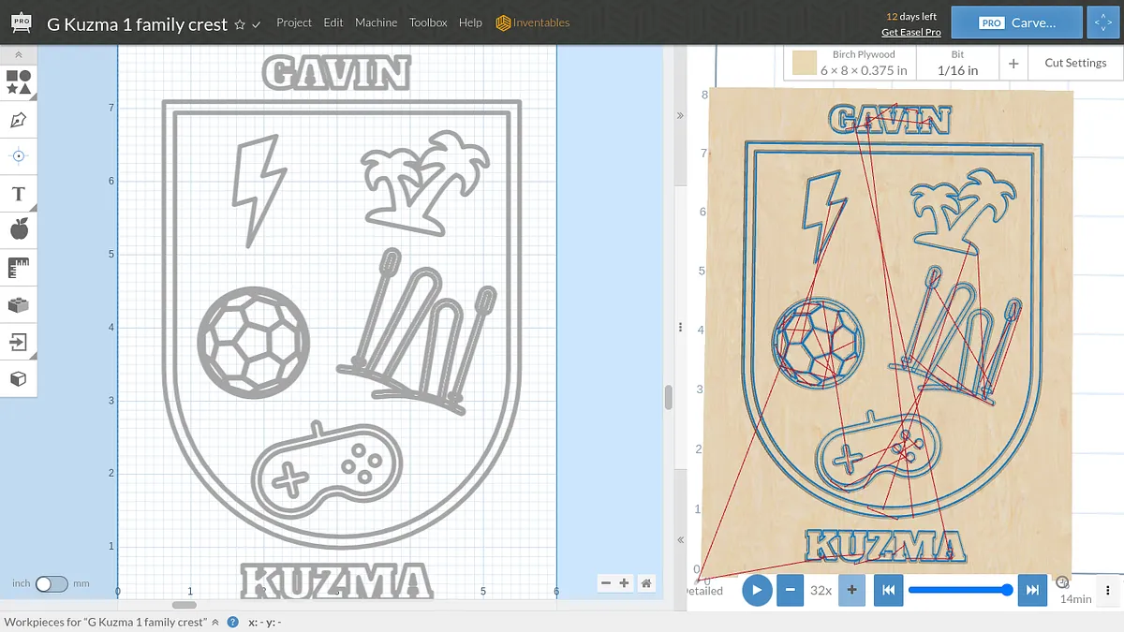Screen dimensions: 1124x632
Task: Click the workpieces help question mark
Action: tap(231, 622)
